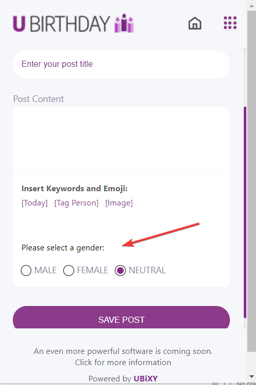Choose the NEUTRAL gender radio button
The width and height of the screenshot is (256, 385).
[x=121, y=270]
